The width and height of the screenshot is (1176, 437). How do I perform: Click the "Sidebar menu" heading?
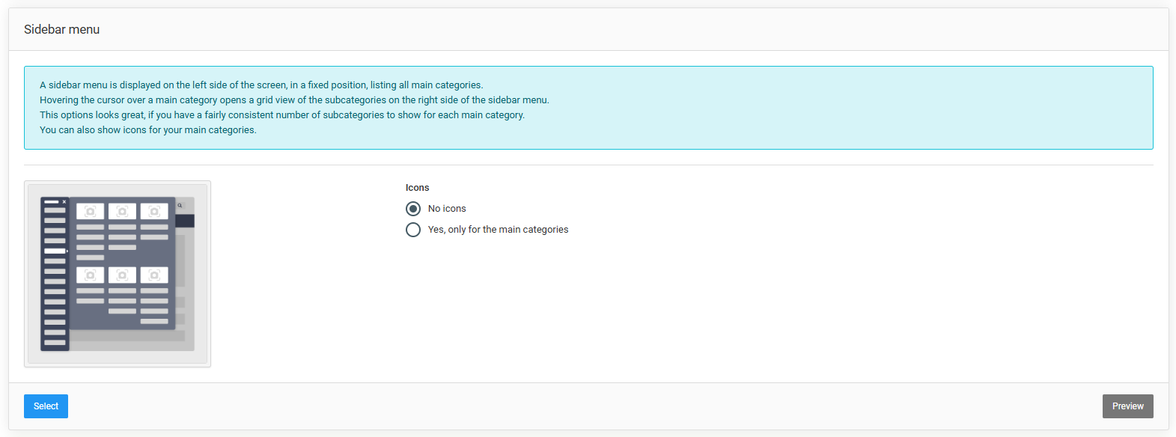pyautogui.click(x=62, y=29)
